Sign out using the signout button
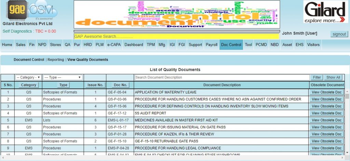The image size is (350, 161). point(339,34)
